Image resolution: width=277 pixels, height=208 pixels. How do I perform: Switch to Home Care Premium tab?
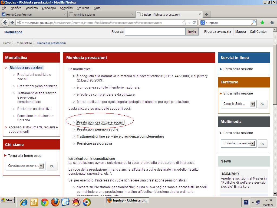[34, 14]
